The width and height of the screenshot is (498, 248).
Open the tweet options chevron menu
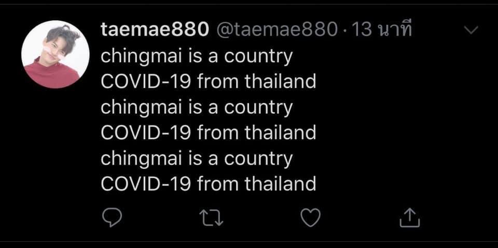pyautogui.click(x=471, y=31)
